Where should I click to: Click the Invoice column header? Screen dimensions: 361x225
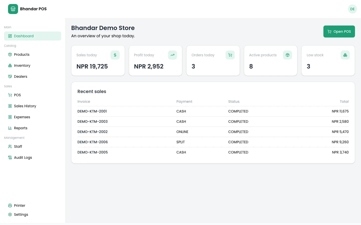pyautogui.click(x=84, y=101)
